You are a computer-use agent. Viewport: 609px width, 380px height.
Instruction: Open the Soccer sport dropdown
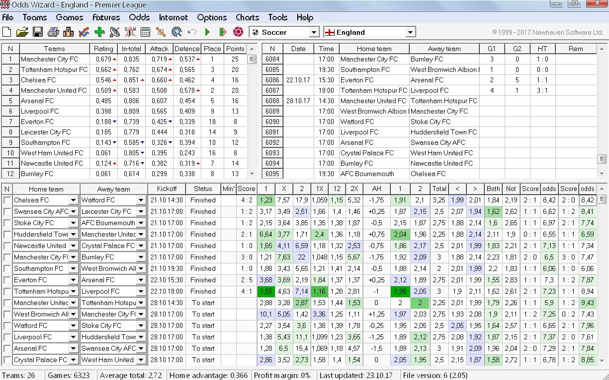coord(314,32)
